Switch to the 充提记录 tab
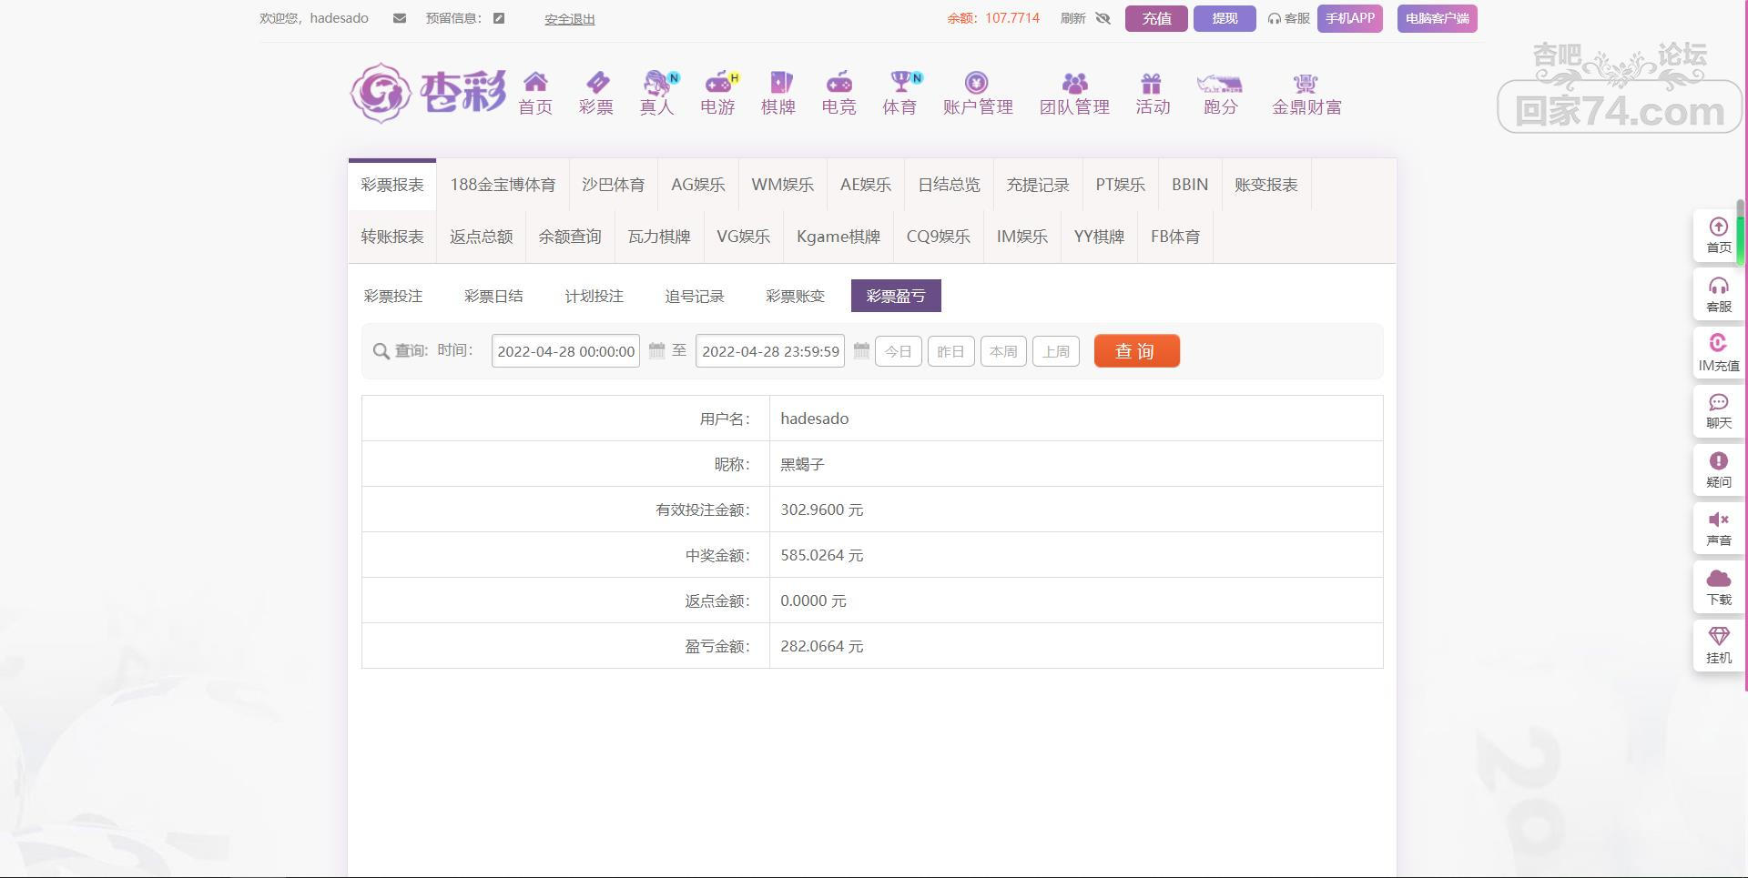This screenshot has width=1748, height=878. click(x=1037, y=185)
